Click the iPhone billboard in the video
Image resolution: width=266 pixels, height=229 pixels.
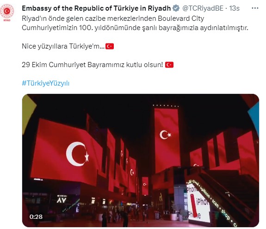(x=198, y=204)
